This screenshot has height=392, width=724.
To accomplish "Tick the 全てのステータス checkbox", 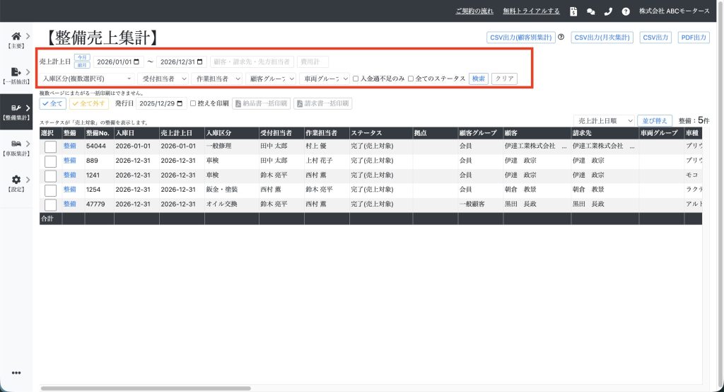I will point(411,79).
